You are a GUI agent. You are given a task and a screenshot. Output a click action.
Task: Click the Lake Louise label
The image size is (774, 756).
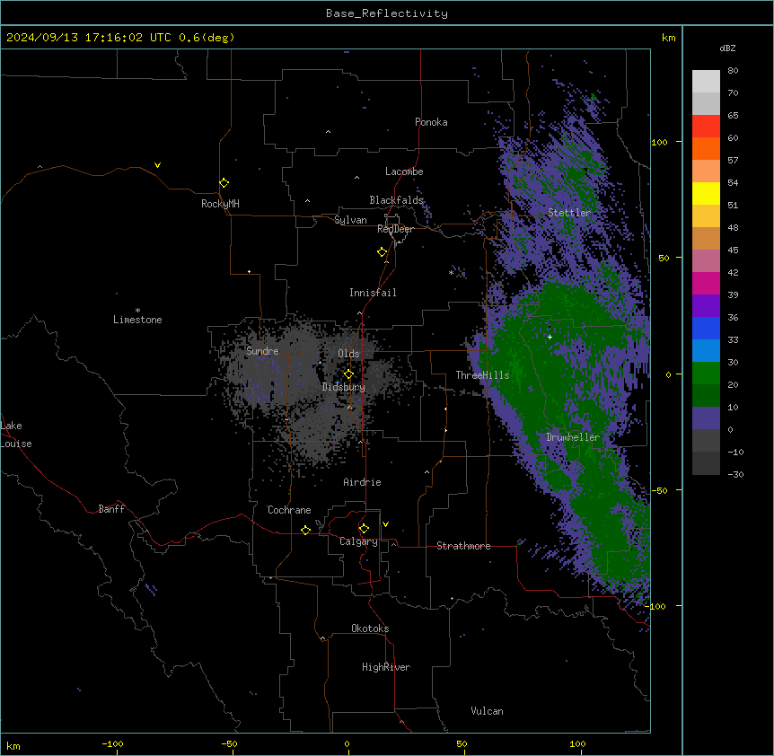coord(16,435)
